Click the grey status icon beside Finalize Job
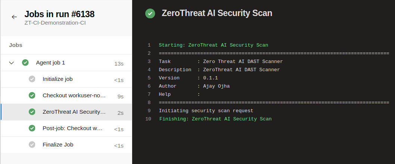Screen dimensions: 395x164 click(x=32, y=145)
